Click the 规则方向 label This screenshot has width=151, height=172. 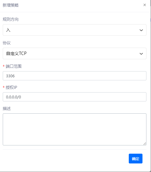pos(10,19)
